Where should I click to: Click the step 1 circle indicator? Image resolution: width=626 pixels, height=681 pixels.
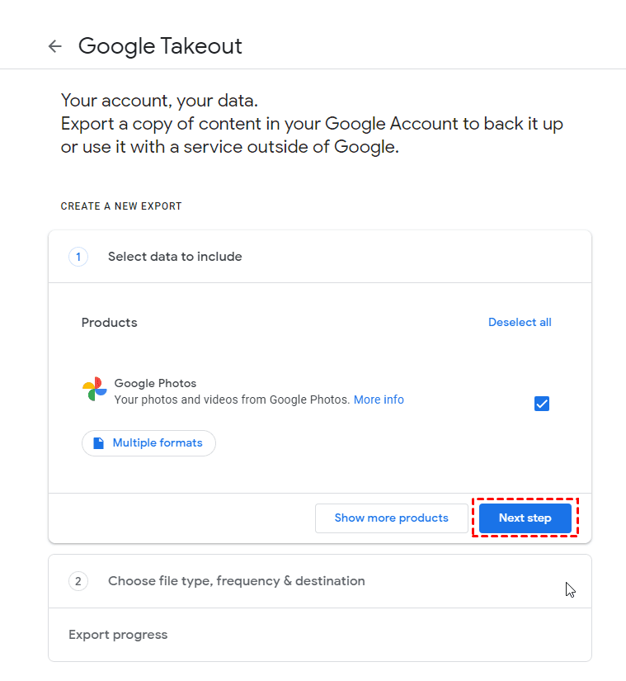[78, 257]
